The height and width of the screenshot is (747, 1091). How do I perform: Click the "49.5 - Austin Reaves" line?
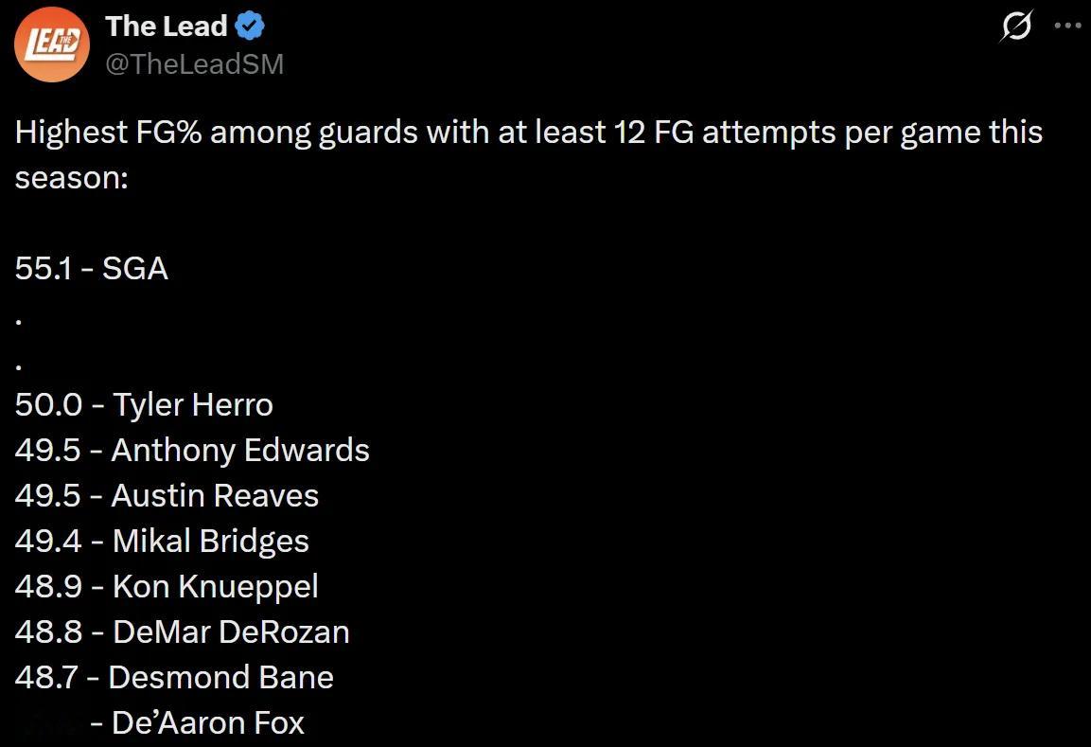click(x=167, y=495)
